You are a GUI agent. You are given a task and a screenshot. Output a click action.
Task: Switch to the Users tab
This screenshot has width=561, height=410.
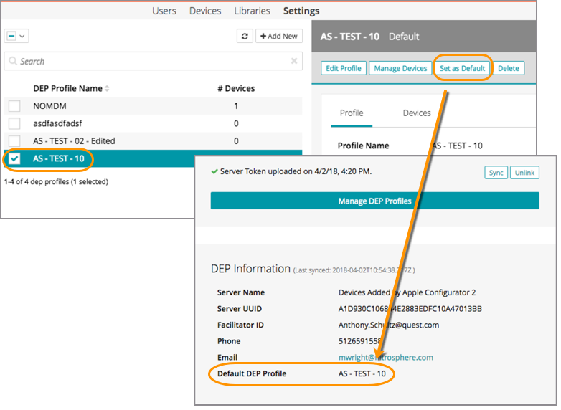click(164, 11)
